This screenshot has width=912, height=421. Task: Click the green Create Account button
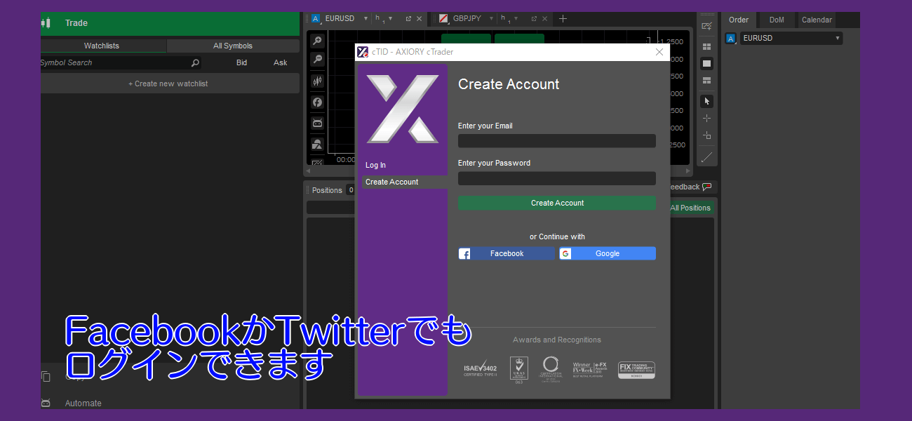click(557, 203)
